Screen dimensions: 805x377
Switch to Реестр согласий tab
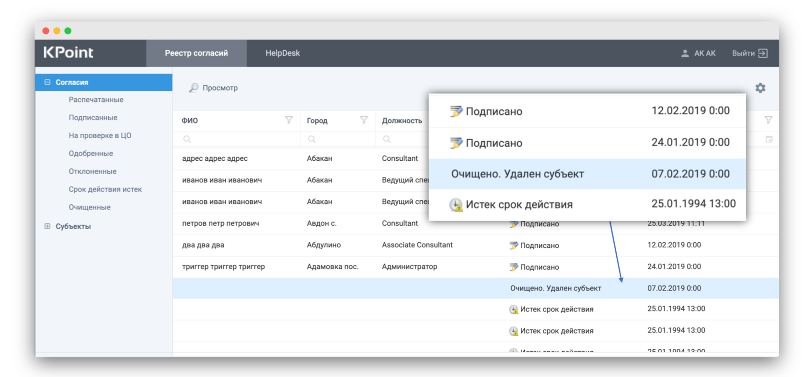[x=196, y=53]
